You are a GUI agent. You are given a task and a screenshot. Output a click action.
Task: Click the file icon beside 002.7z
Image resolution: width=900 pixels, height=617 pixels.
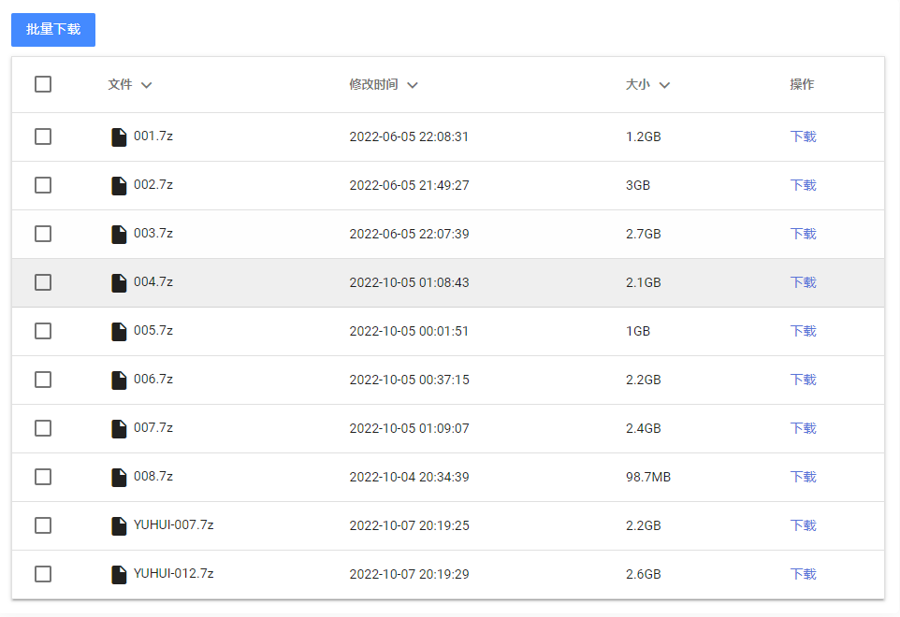tap(119, 186)
